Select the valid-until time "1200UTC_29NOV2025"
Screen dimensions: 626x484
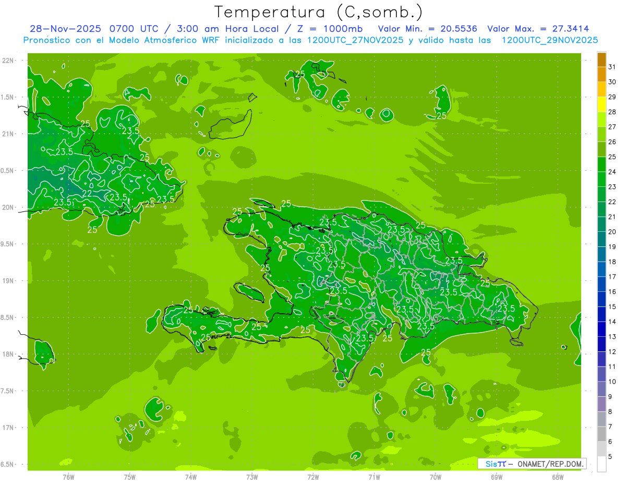click(549, 40)
